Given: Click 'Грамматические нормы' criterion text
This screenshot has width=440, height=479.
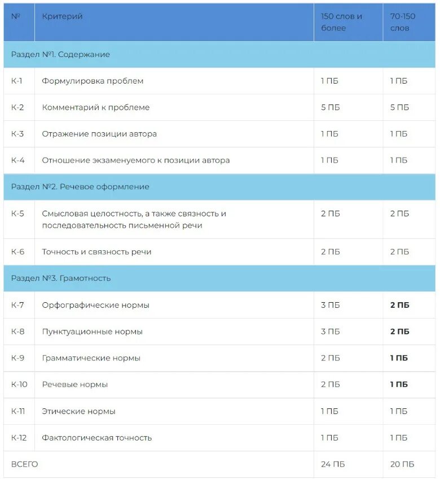Looking at the screenshot, I should [91, 358].
